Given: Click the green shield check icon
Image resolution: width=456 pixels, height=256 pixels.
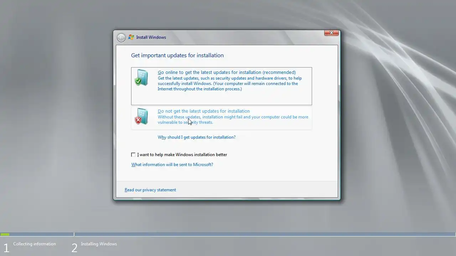Looking at the screenshot, I should pos(141,78).
